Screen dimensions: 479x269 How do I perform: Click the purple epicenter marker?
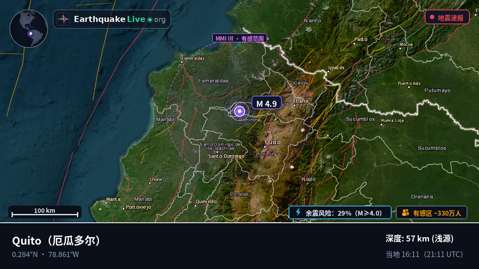pos(239,111)
